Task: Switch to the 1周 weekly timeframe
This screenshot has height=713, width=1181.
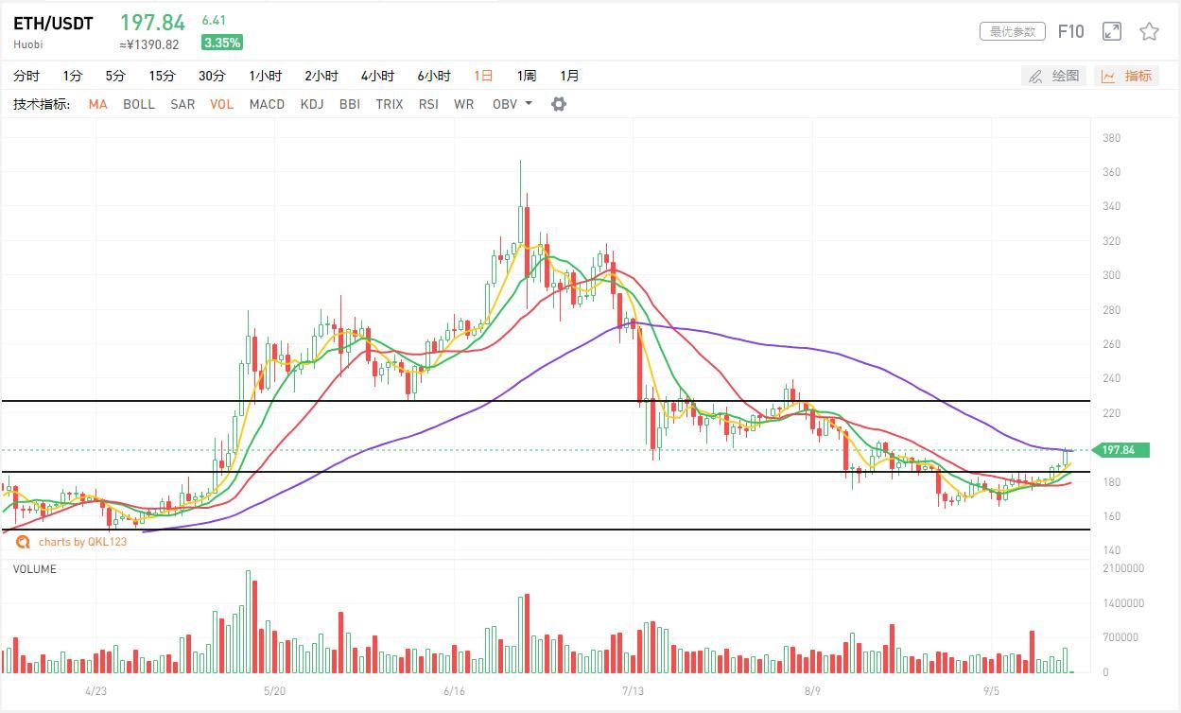Action: [527, 76]
